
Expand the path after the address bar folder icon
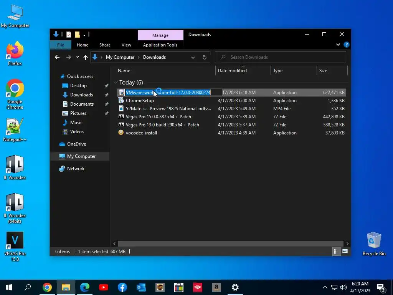pos(101,58)
